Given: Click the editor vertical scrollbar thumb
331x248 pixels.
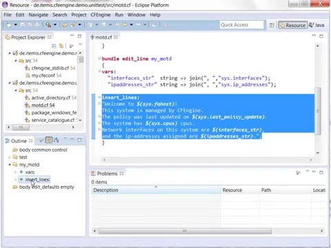Looking at the screenshot, I should (318, 111).
